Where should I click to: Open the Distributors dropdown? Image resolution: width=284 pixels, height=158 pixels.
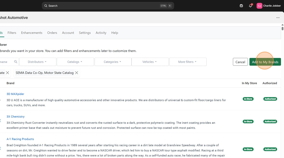(38, 62)
